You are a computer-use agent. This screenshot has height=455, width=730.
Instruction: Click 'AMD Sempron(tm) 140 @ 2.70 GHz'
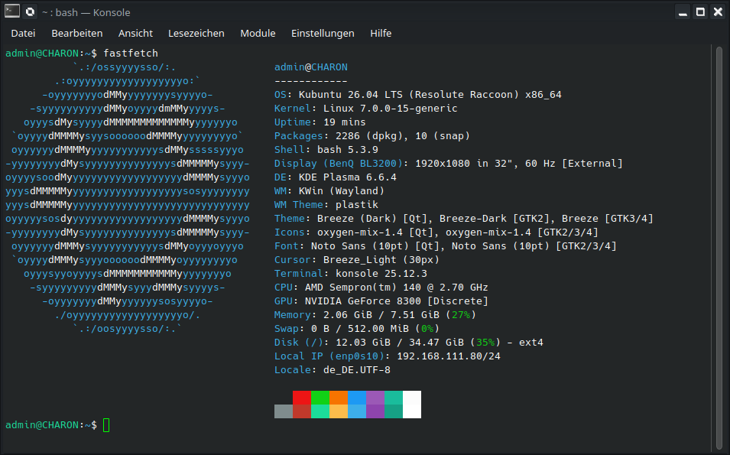click(x=396, y=287)
